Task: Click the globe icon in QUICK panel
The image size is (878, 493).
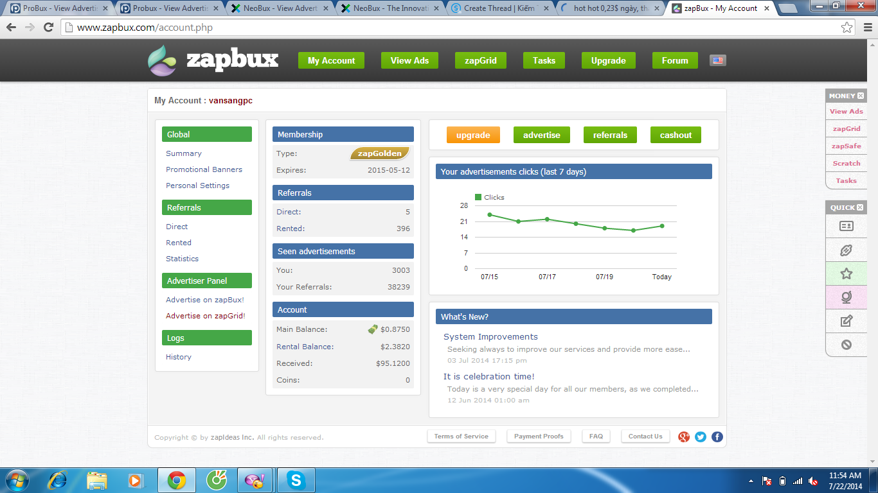Action: [847, 297]
